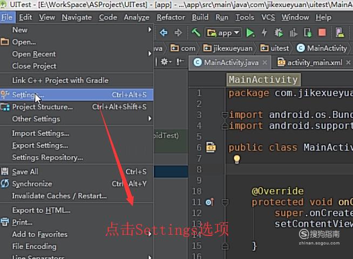Image resolution: width=353 pixels, height=259 pixels.
Task: Open the Run menu
Action: pos(222,17)
